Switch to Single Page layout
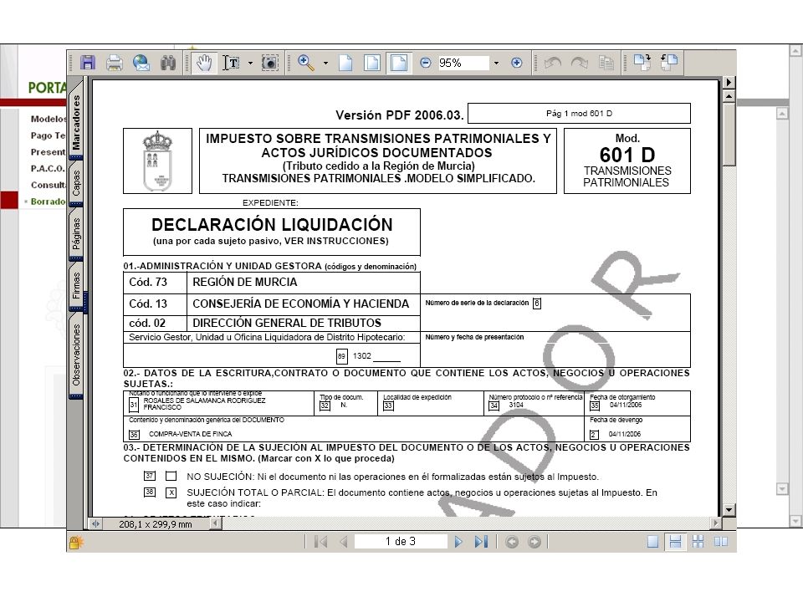Image resolution: width=803 pixels, height=602 pixels. point(652,542)
